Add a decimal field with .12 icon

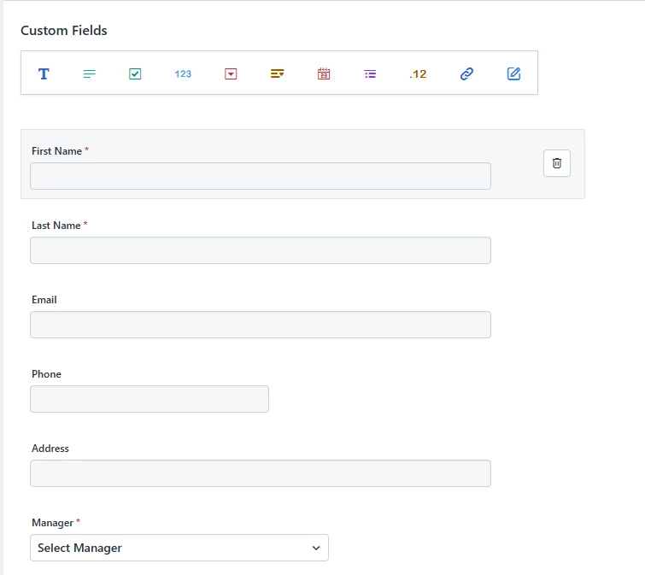pyautogui.click(x=418, y=74)
